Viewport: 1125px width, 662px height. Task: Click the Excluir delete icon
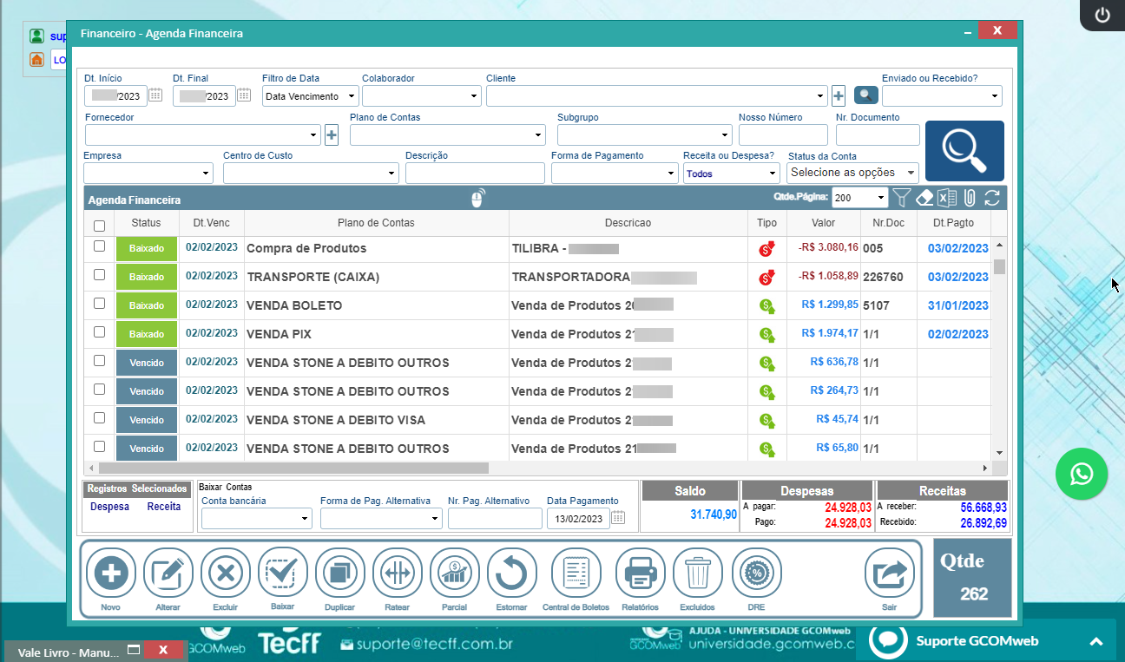225,573
